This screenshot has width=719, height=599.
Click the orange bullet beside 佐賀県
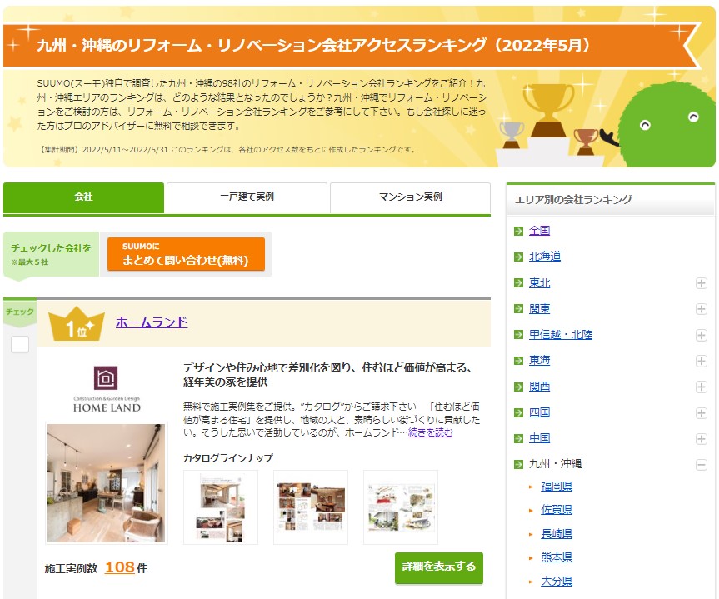tap(531, 510)
